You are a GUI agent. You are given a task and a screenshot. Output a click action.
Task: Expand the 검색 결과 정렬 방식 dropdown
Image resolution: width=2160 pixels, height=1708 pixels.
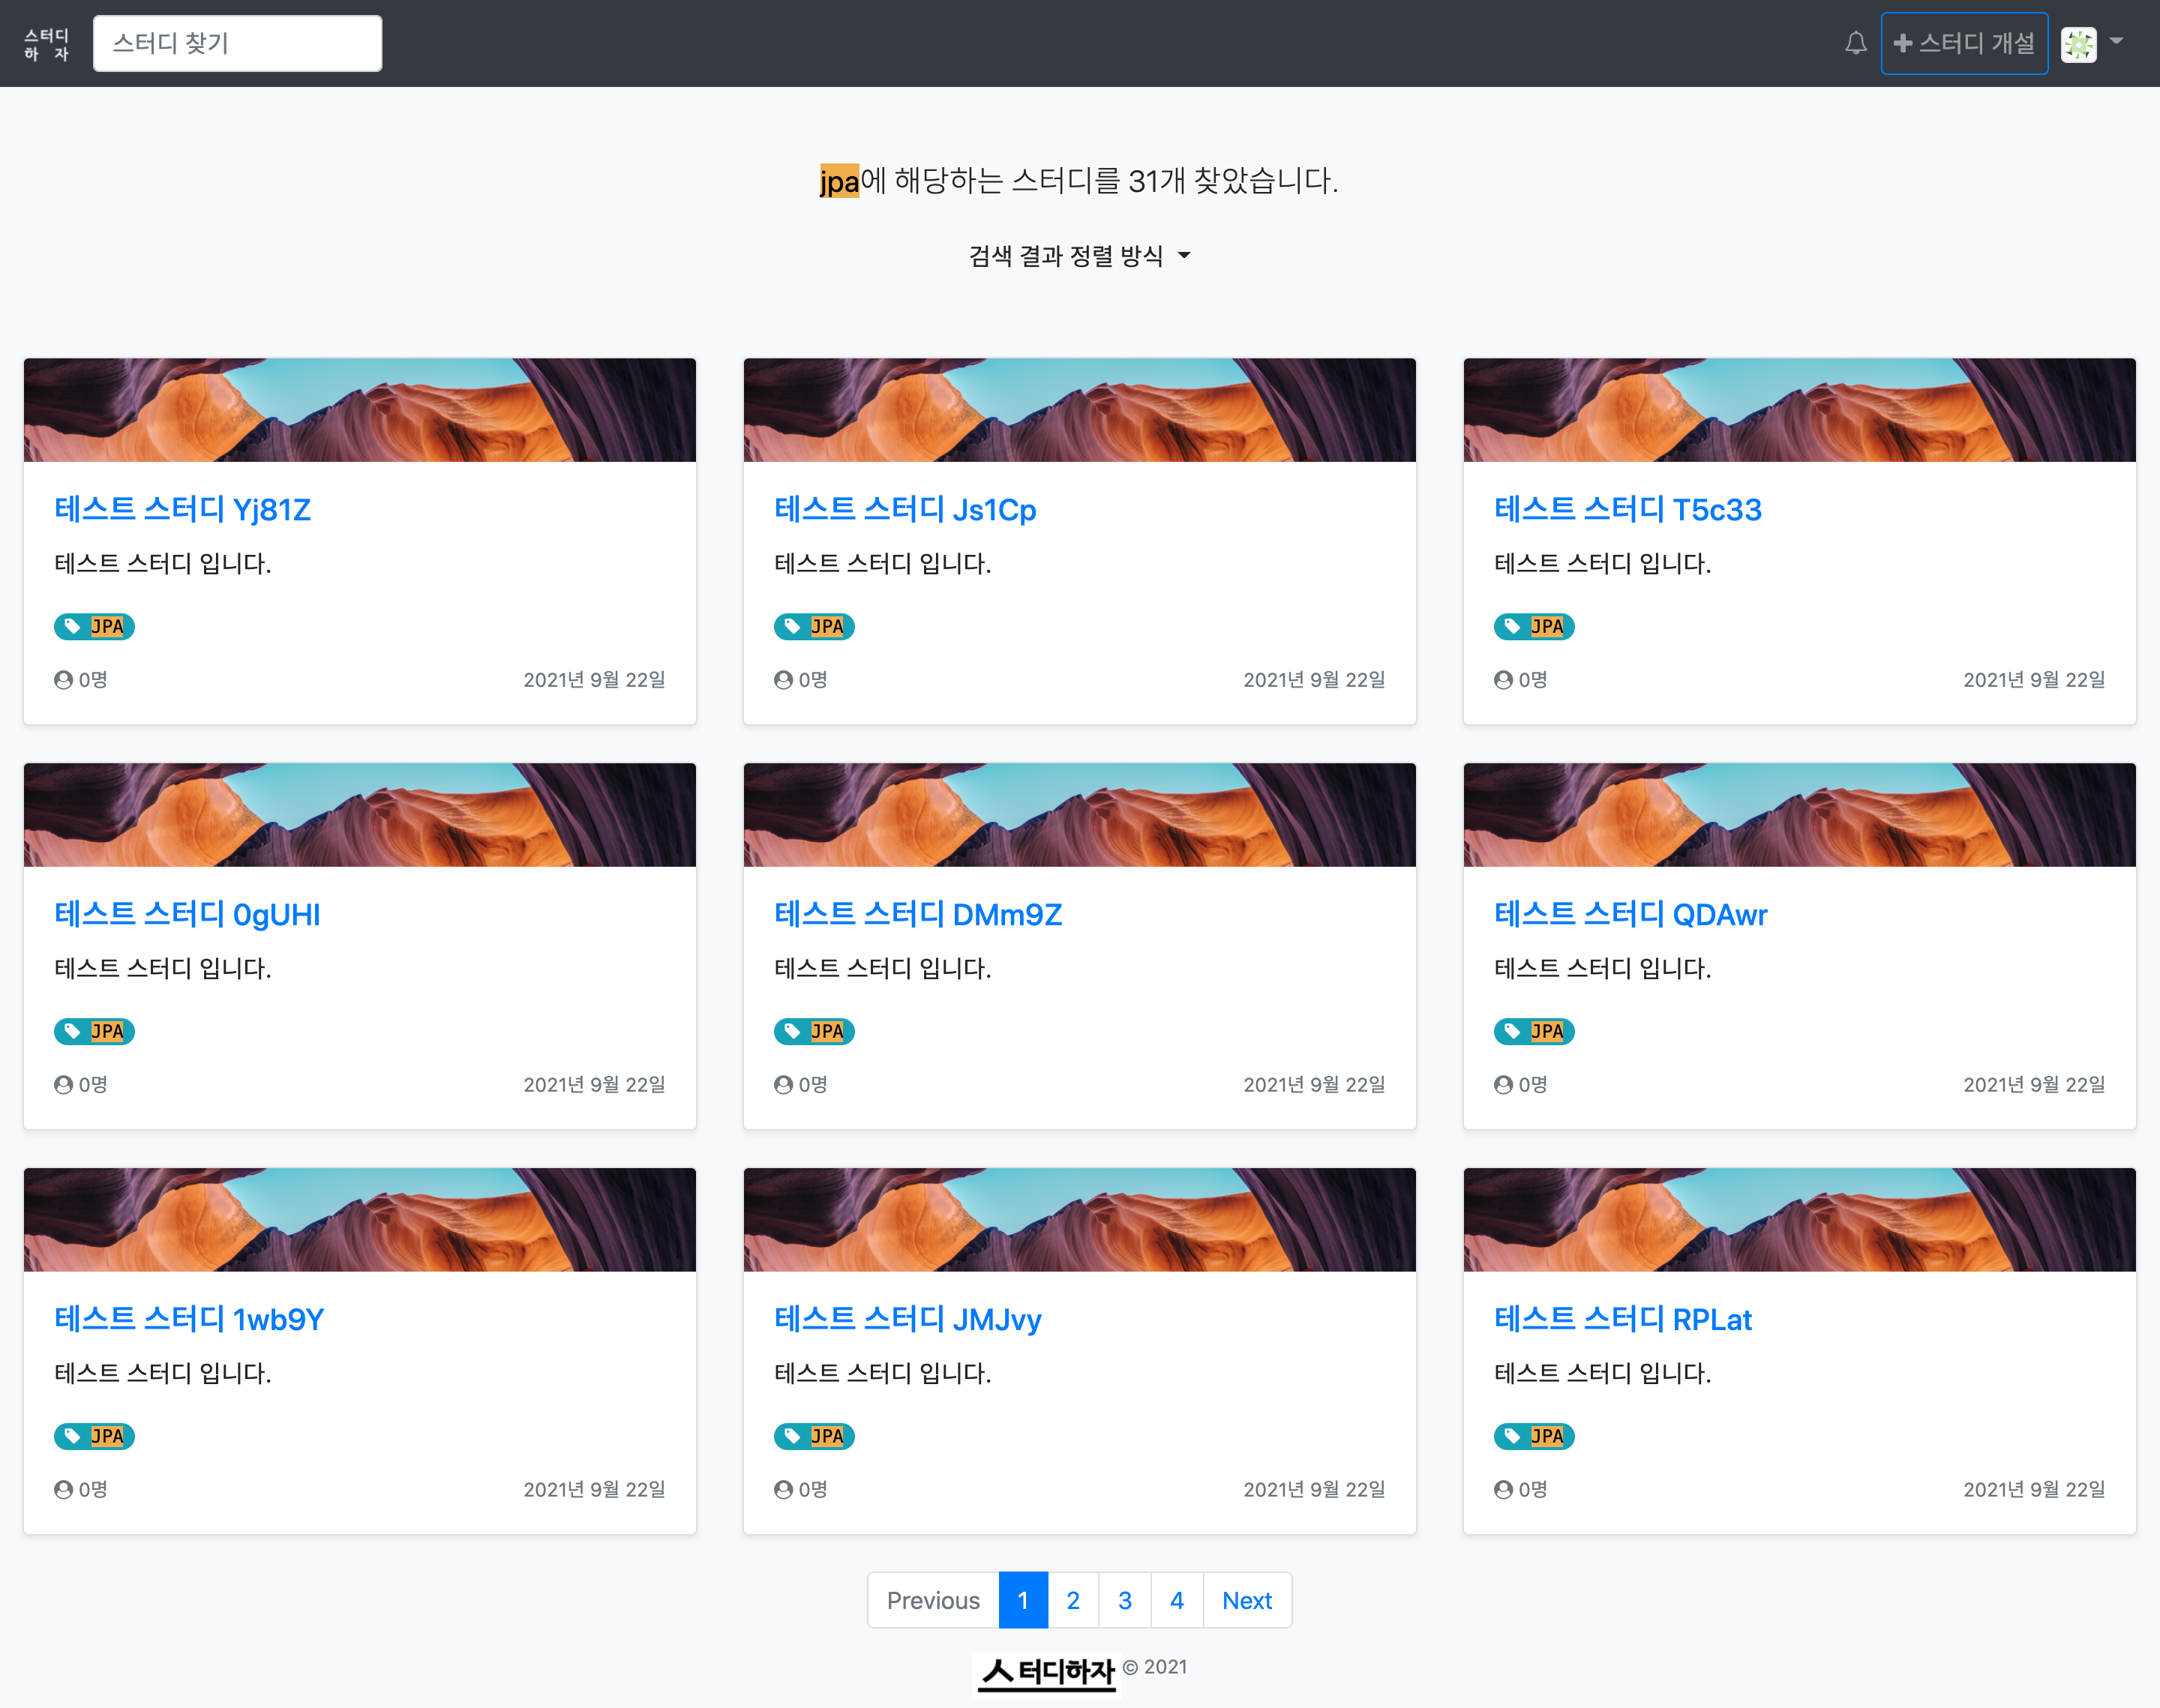pos(1079,256)
